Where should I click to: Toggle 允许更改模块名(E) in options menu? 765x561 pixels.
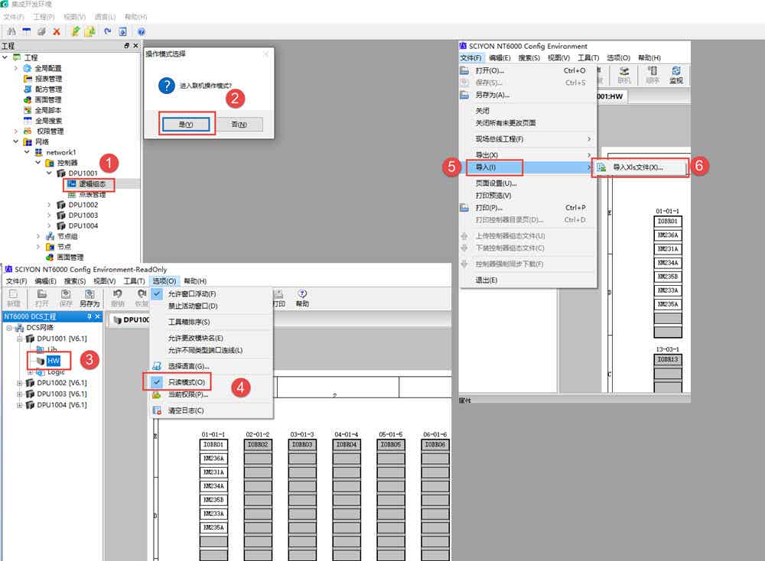(x=196, y=338)
